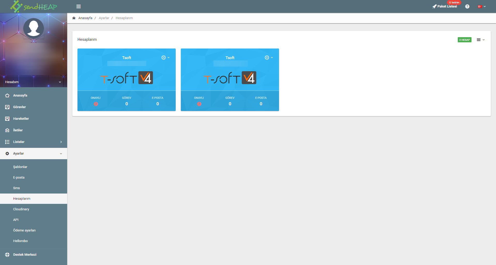Open İletiler in the sidebar

click(34, 130)
